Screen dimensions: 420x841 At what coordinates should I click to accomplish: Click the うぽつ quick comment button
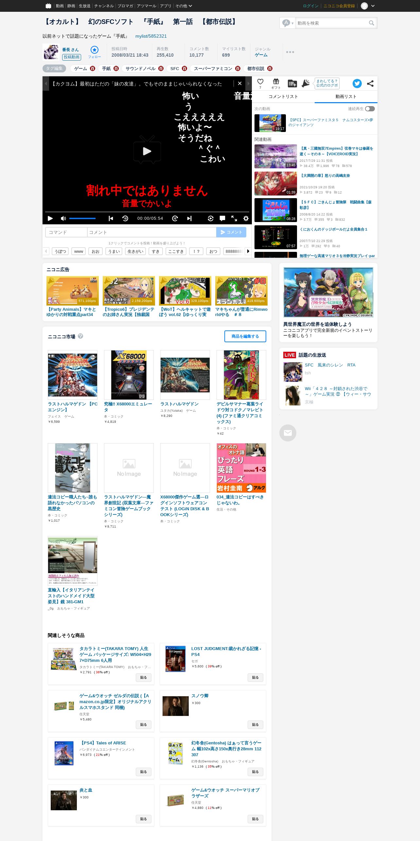pos(60,251)
